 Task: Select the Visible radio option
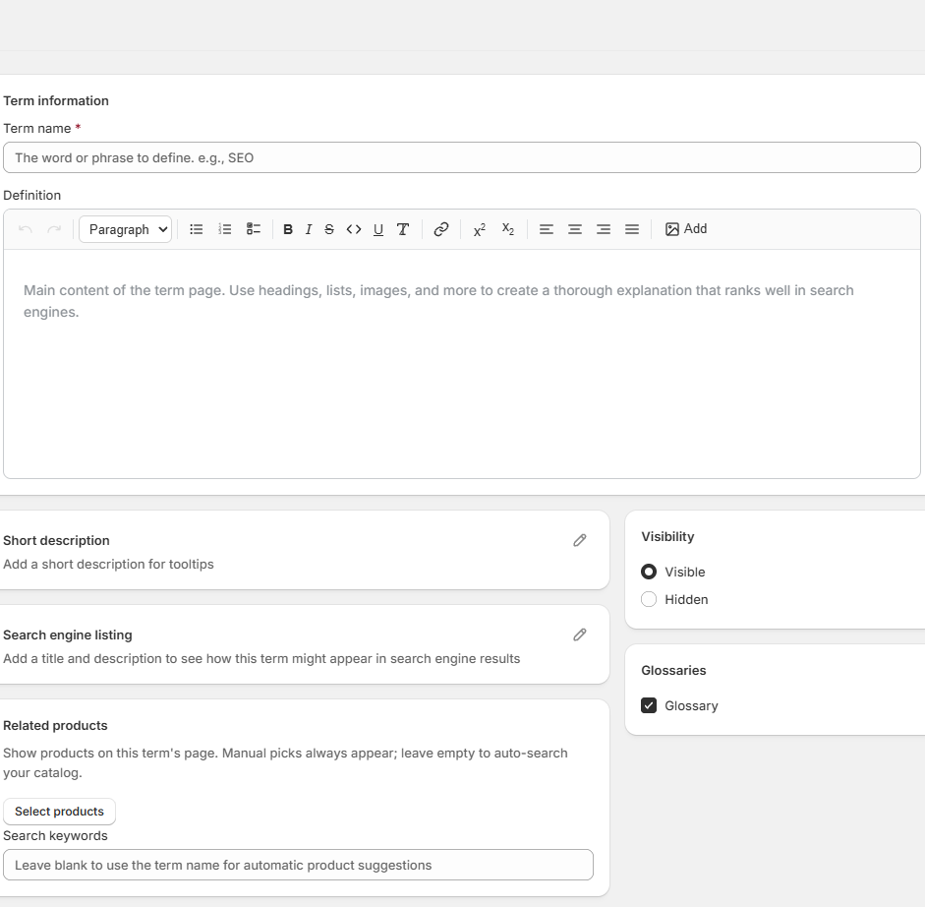[x=649, y=572]
